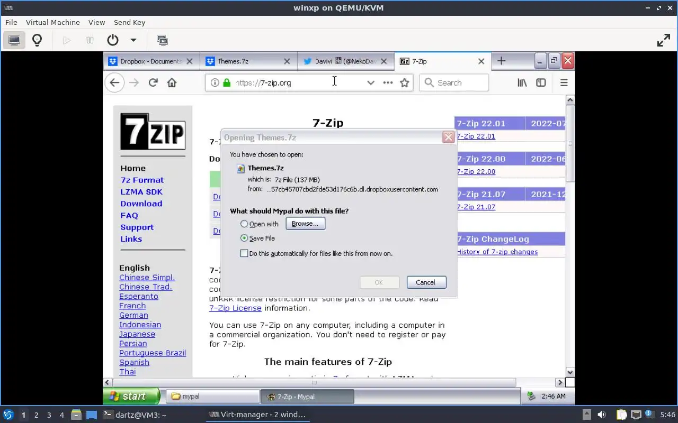Click the 7-Zip logo image
Screen dimensions: 678x423
153,132
